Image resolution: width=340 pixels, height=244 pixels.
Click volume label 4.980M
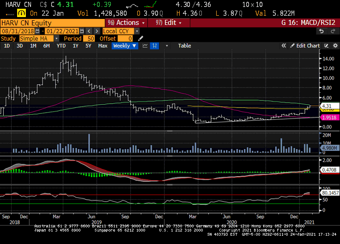(x=329, y=148)
